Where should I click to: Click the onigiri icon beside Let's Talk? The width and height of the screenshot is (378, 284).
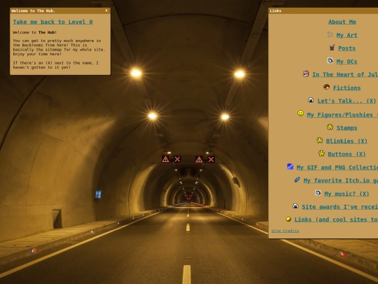click(311, 100)
